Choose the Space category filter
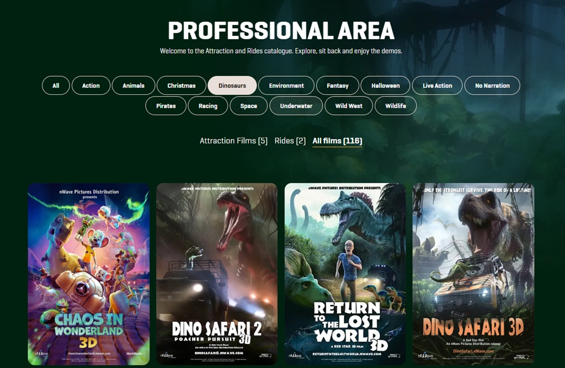The width and height of the screenshot is (565, 368). pyautogui.click(x=249, y=105)
